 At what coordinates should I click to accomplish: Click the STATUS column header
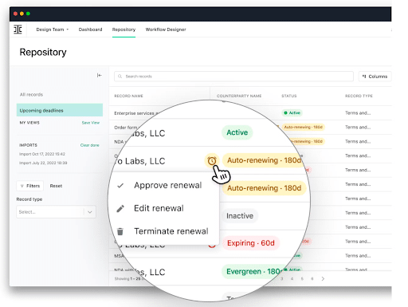(x=289, y=96)
